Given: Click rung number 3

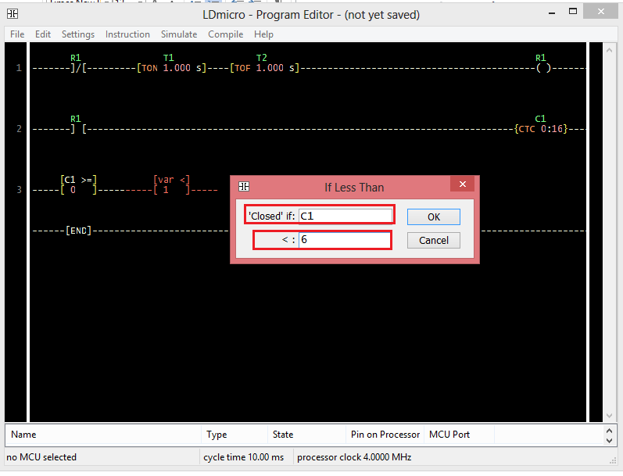Looking at the screenshot, I should (x=19, y=189).
